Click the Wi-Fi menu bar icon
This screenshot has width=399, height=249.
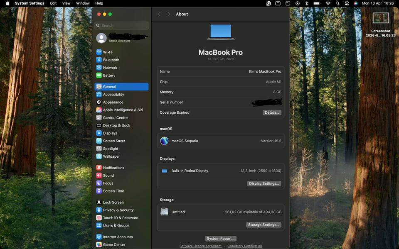(x=328, y=3)
